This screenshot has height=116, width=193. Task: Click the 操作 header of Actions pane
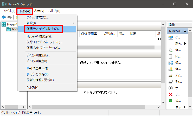[172, 25]
